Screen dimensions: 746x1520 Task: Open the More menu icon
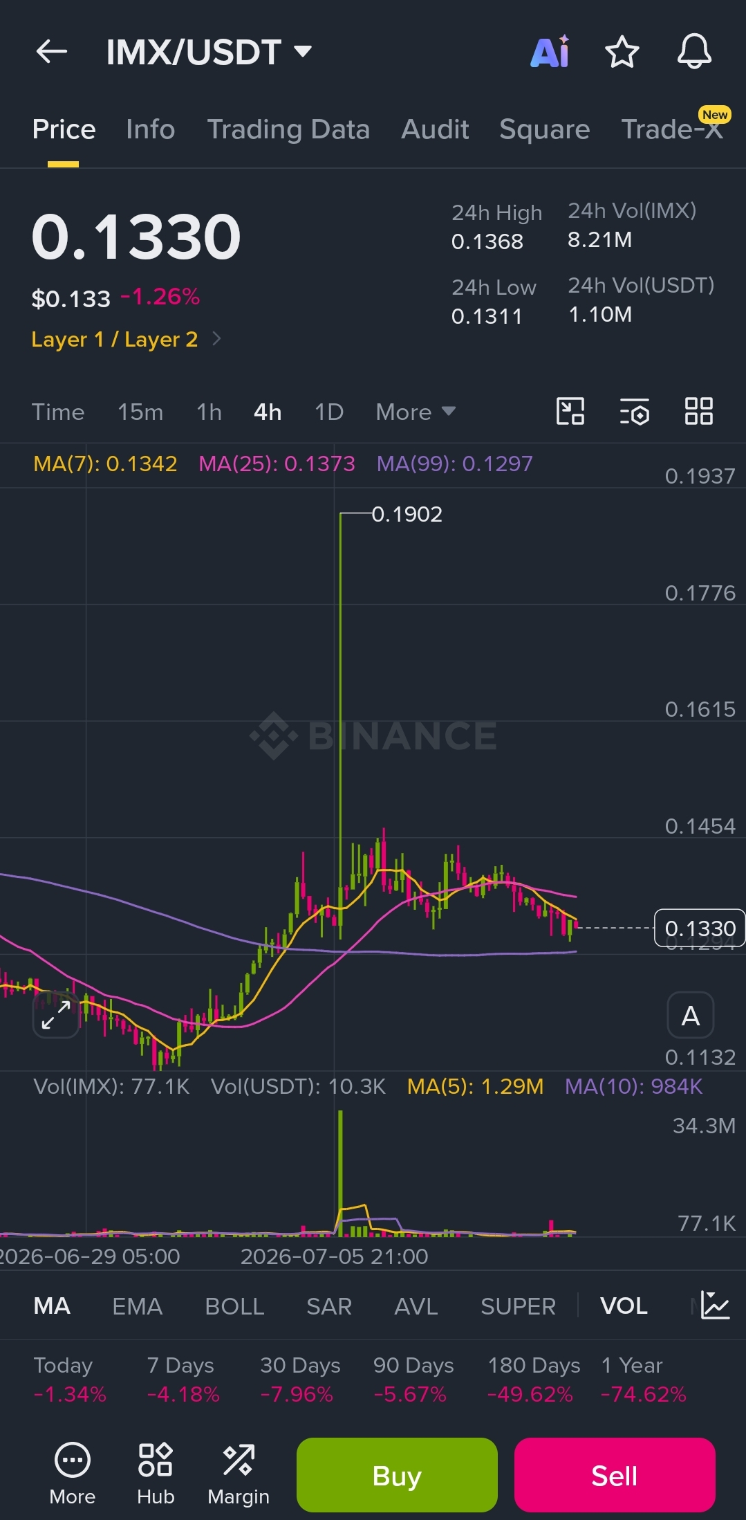click(73, 1474)
